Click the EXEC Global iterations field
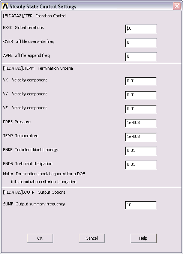This screenshot has height=254, width=183. coord(141,29)
